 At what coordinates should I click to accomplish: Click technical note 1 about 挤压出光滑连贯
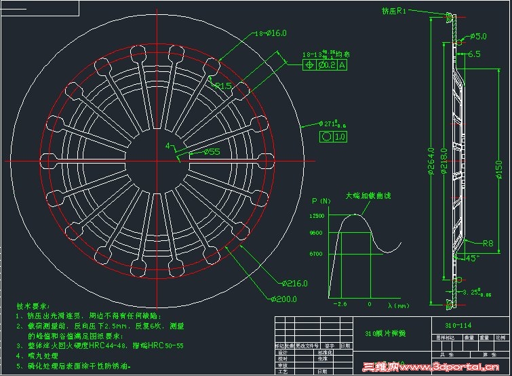[88, 316]
